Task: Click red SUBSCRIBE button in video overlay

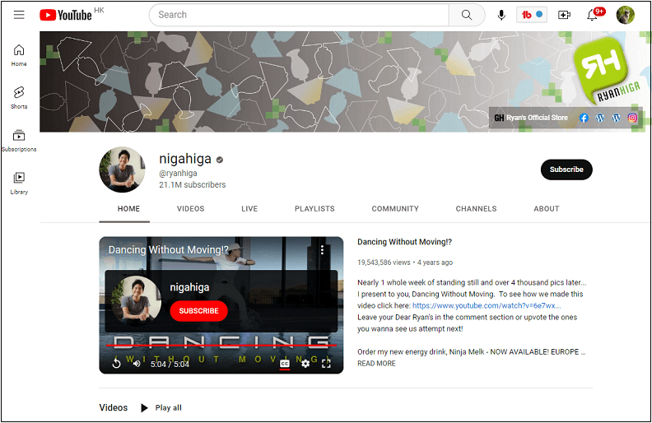Action: pos(198,311)
